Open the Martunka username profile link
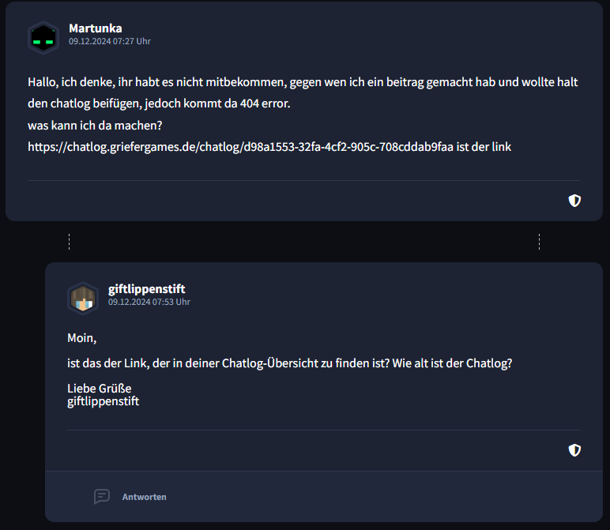Screen dimensions: 610x530 click(96, 28)
